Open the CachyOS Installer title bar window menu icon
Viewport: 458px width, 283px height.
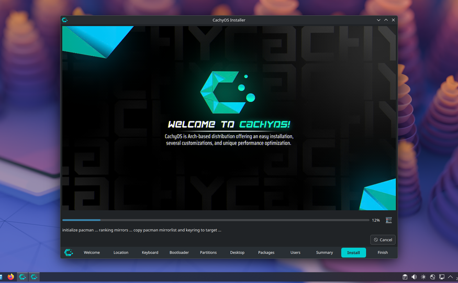coord(65,20)
